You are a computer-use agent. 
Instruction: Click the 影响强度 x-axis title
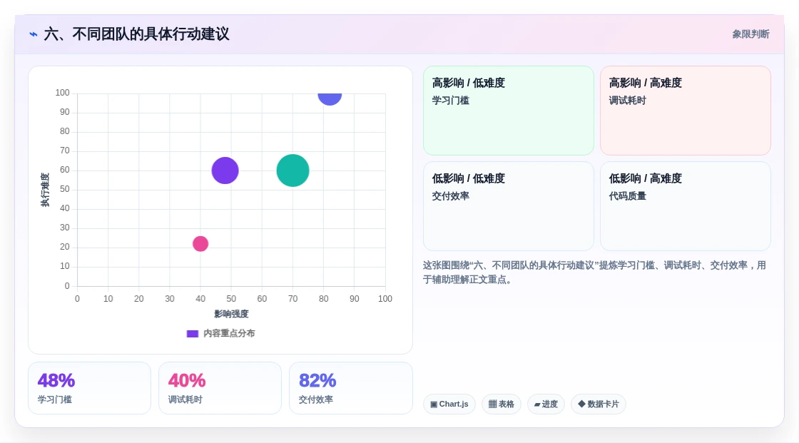(x=231, y=314)
